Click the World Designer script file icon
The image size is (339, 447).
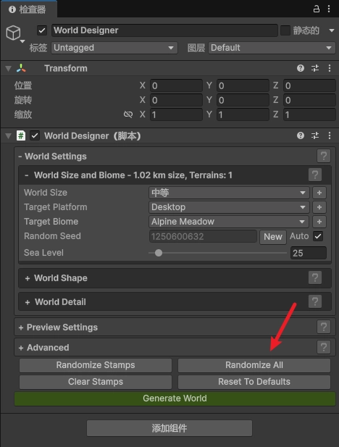(x=21, y=135)
